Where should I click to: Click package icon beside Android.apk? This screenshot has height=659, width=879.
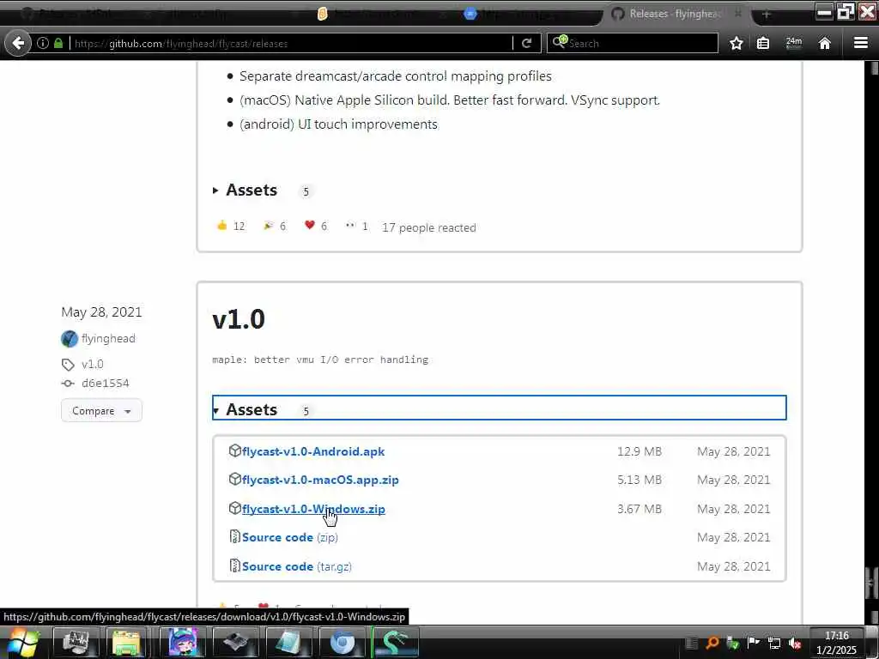(x=235, y=450)
